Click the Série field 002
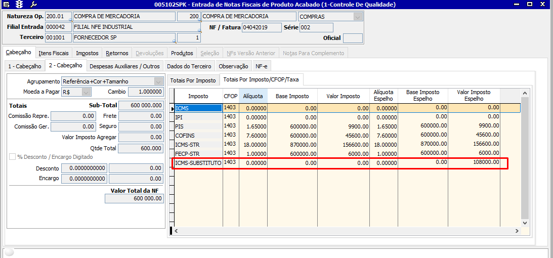553x258 pixels. click(x=316, y=27)
